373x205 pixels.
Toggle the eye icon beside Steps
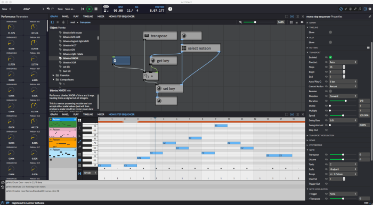click(x=326, y=67)
